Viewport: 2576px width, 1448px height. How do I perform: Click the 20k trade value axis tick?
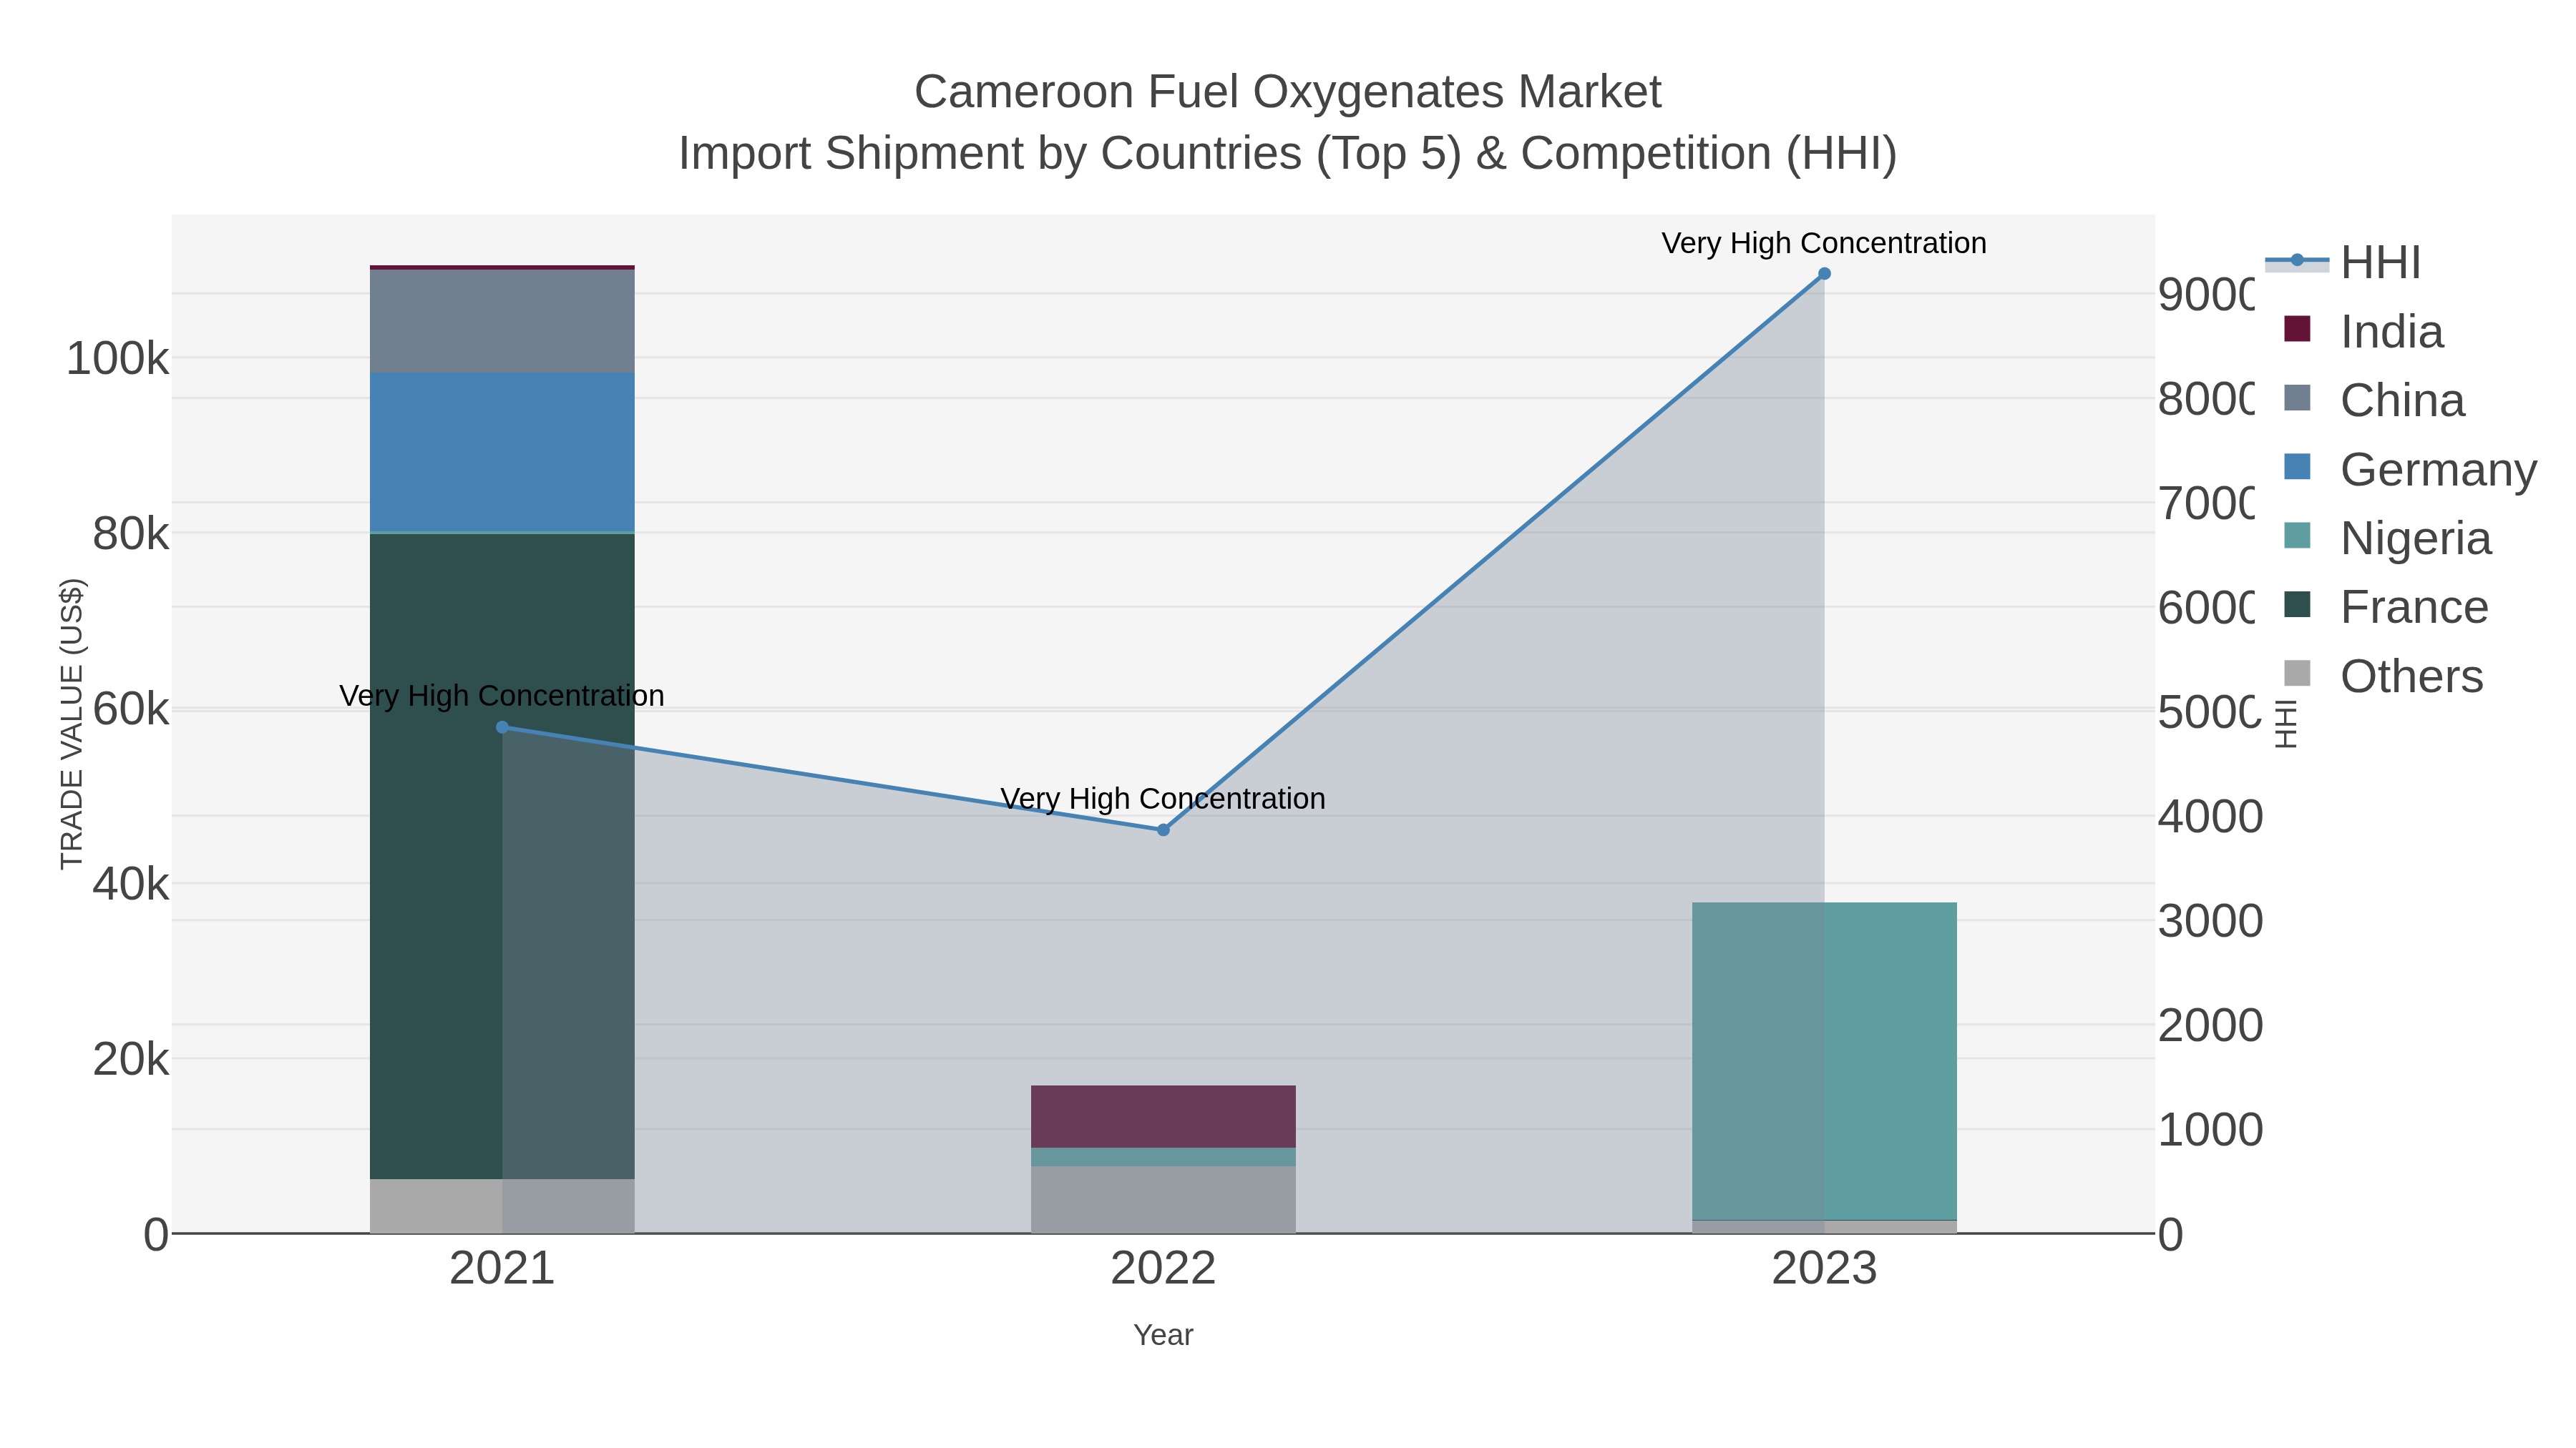coord(131,1059)
